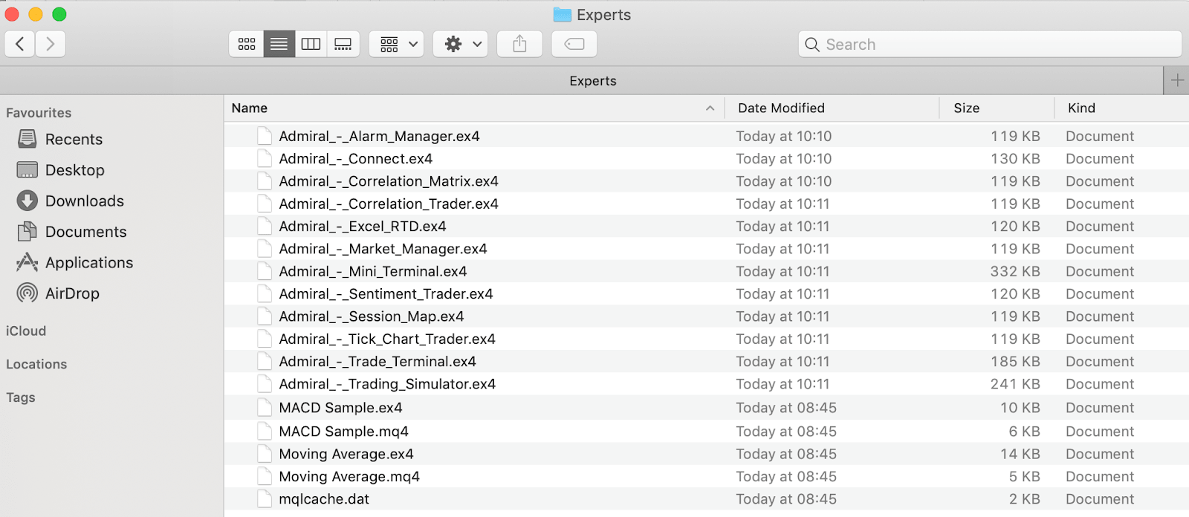Select the mqlcache.dat file name

tap(324, 499)
